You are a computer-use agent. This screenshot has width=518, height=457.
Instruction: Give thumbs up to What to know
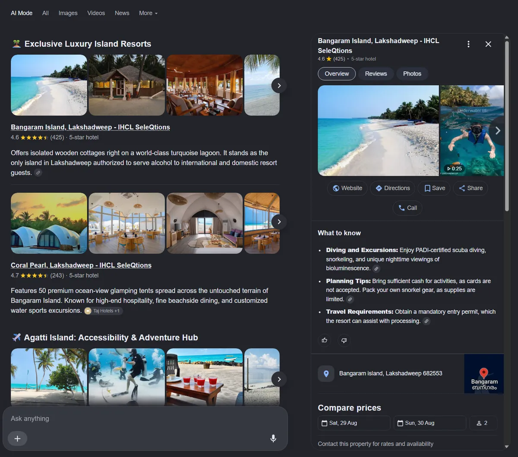325,340
